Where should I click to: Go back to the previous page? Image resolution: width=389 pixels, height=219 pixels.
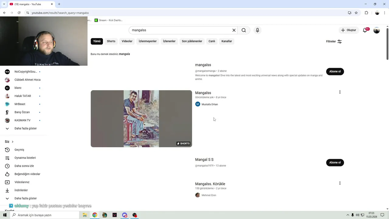(x=4, y=13)
